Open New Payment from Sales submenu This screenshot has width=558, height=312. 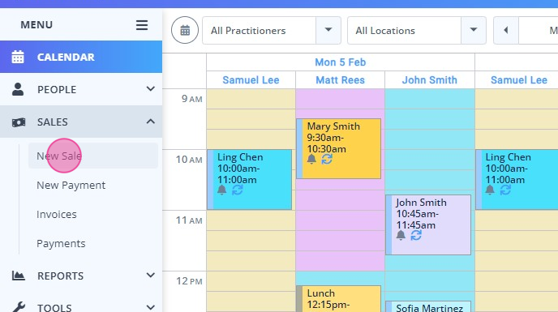(x=71, y=185)
